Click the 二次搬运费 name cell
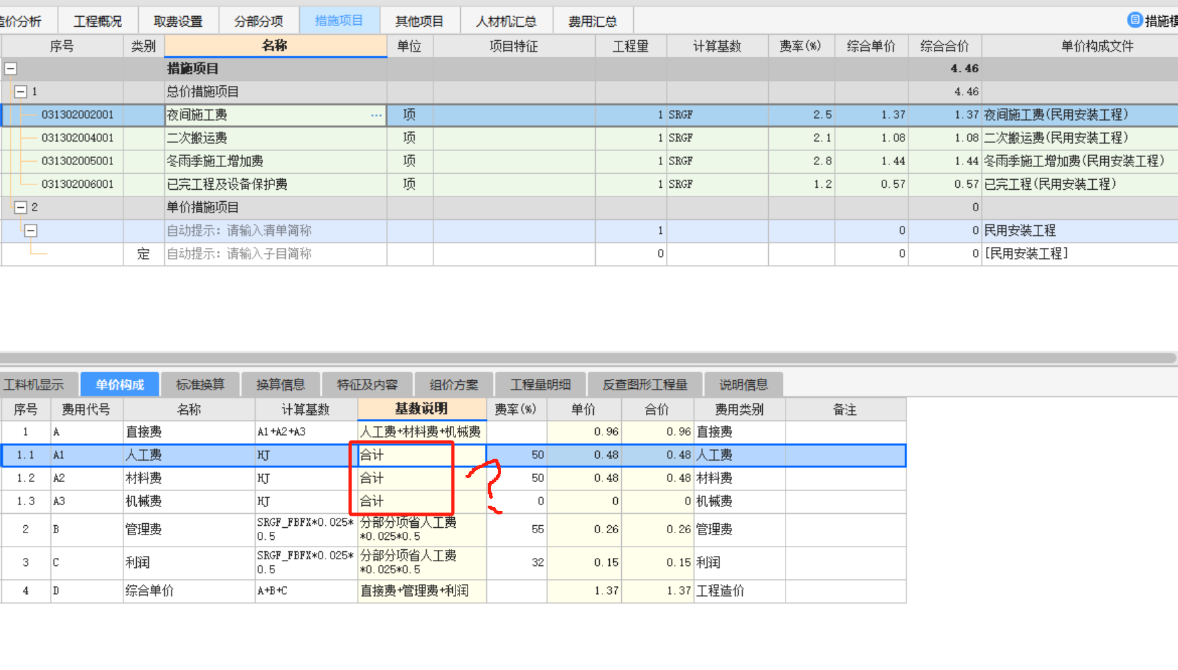Image resolution: width=1178 pixels, height=670 pixels. (276, 138)
